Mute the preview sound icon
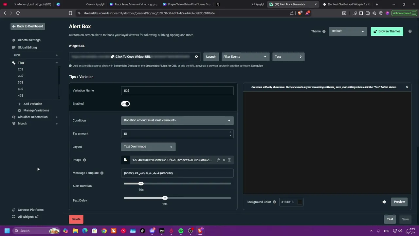The width and height of the screenshot is (419, 236). point(384,202)
